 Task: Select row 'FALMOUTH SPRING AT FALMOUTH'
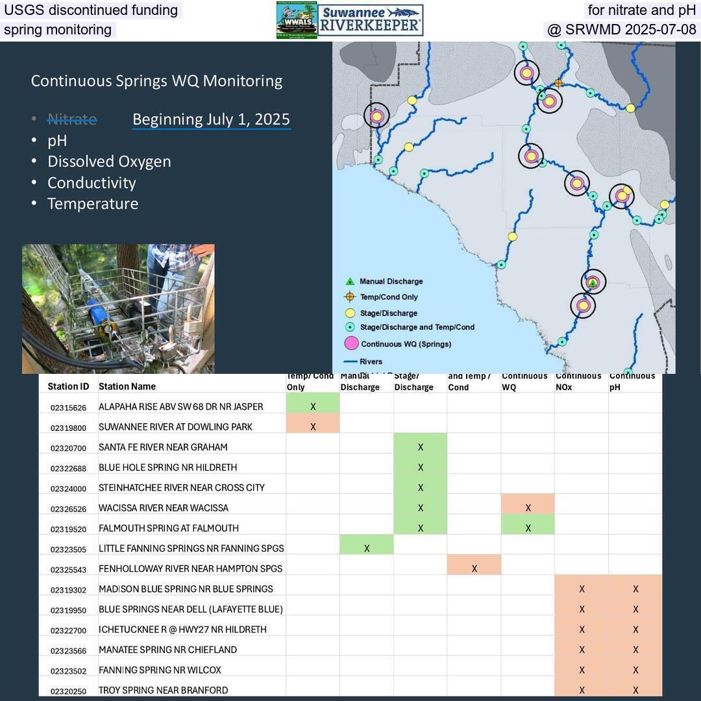point(350,524)
